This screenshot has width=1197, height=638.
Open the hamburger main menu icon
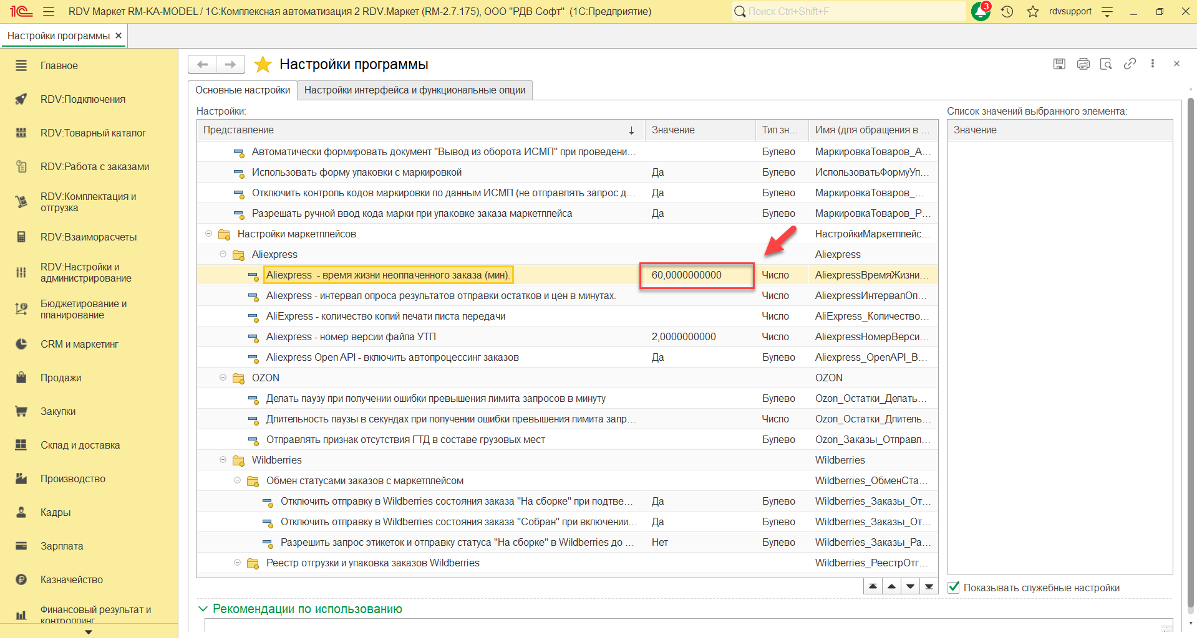point(49,12)
